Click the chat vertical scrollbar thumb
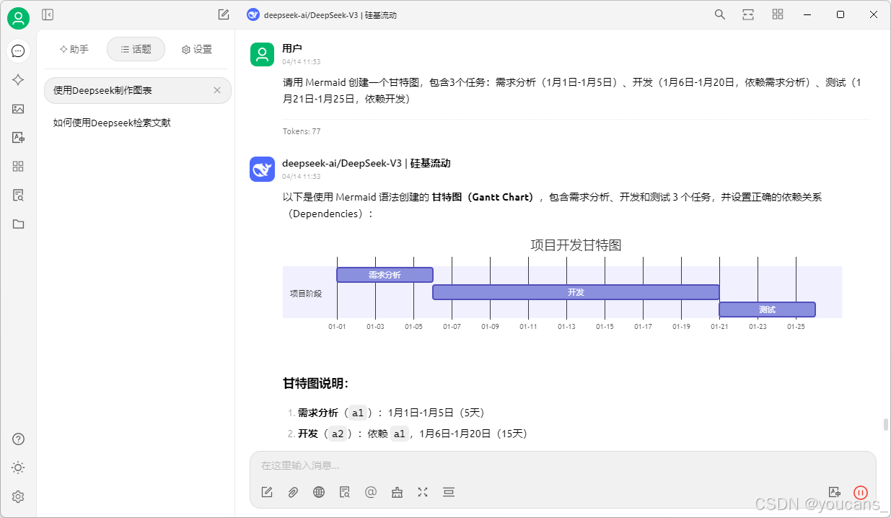 (x=886, y=424)
